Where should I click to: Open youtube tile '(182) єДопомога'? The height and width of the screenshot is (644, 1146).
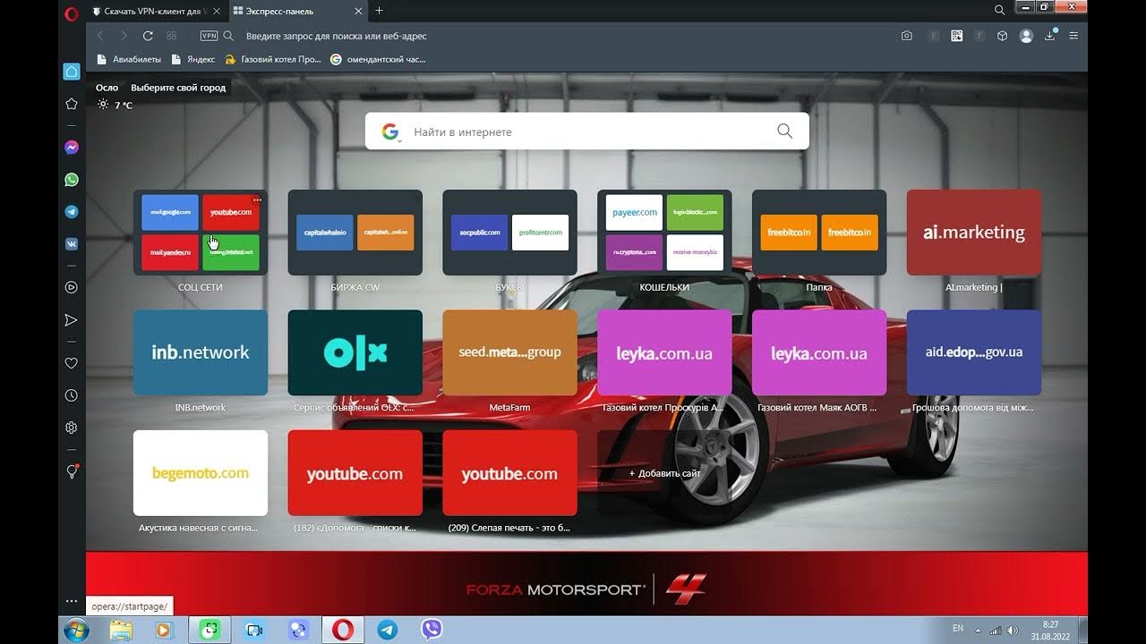point(355,473)
